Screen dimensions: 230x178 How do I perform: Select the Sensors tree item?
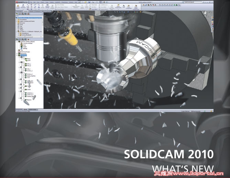click(x=21, y=23)
